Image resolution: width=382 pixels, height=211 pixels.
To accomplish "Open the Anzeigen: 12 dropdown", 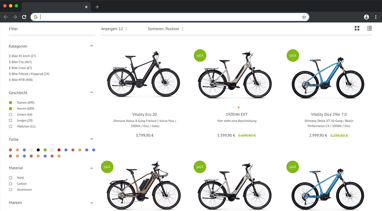I will tap(114, 29).
